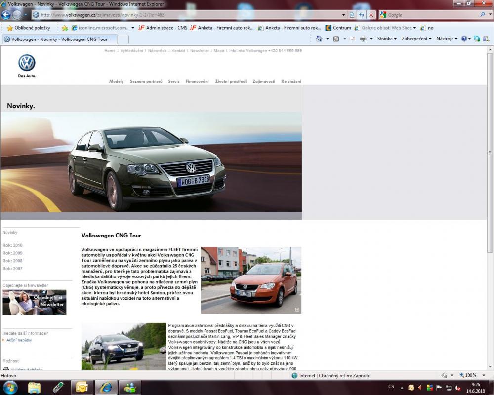Screen dimensions: 494x395
Task: Click the search magnifier icon
Action: tap(482, 14)
